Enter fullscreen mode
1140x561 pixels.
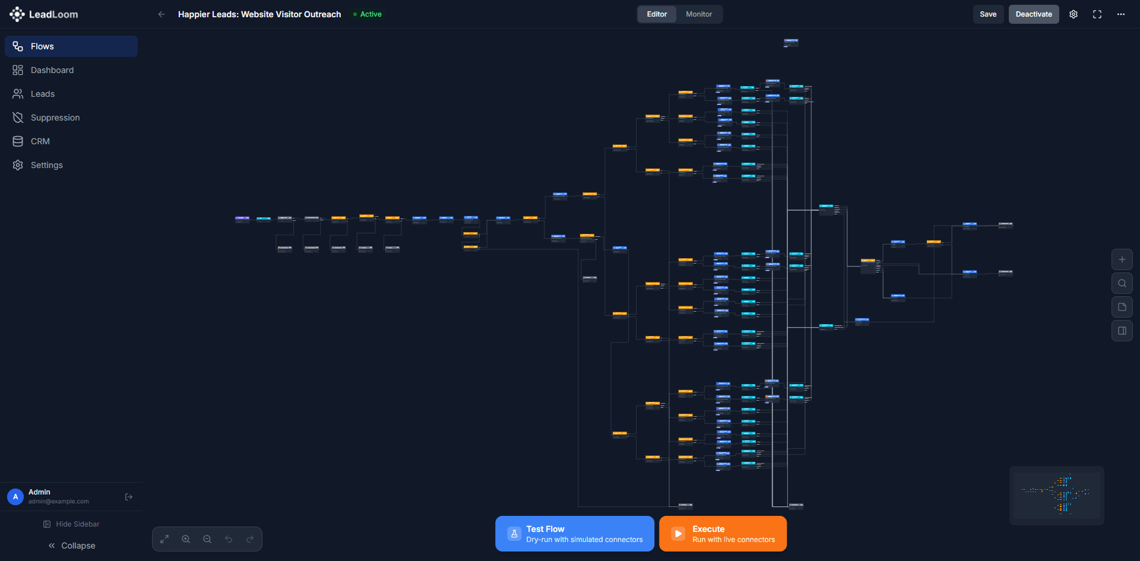point(1097,14)
